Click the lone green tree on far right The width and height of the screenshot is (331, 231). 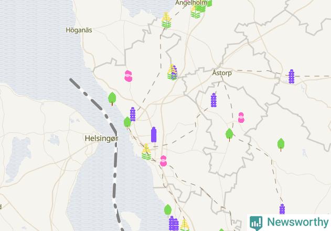281,145
